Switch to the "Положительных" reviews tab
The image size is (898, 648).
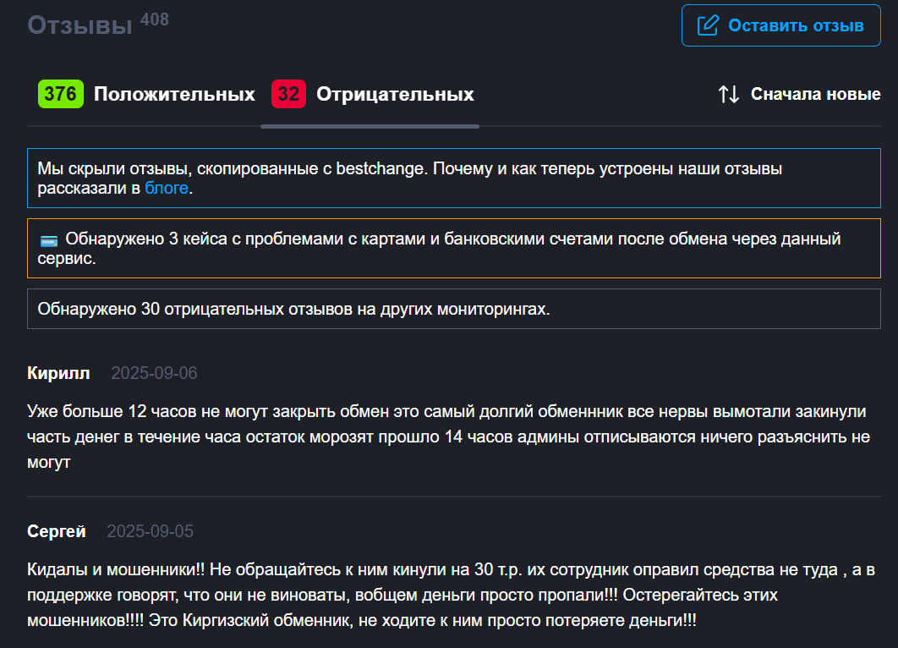coord(174,94)
